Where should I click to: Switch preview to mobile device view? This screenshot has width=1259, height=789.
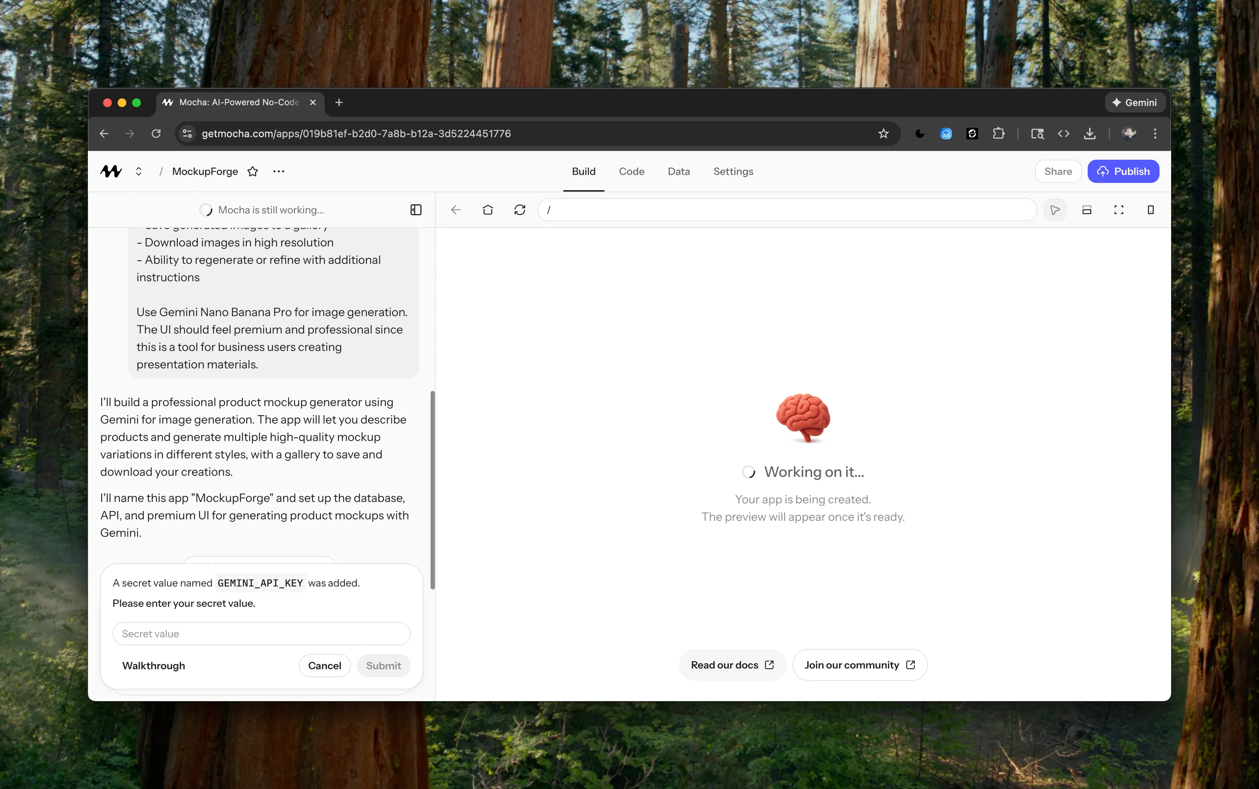(1150, 209)
